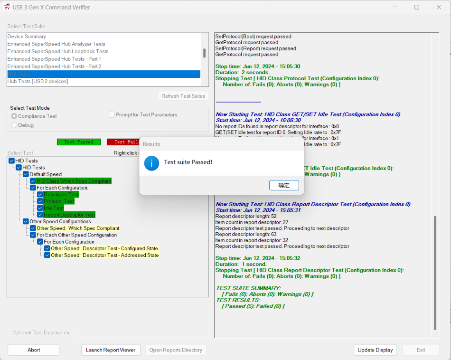Select the Debug radio button
The image size is (451, 360).
(14, 125)
